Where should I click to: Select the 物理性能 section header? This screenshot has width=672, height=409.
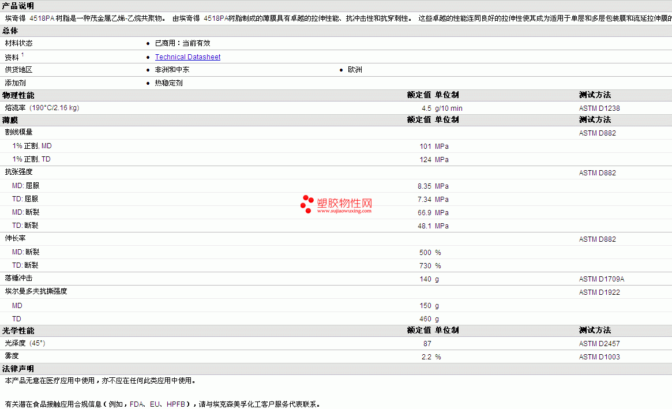click(18, 95)
